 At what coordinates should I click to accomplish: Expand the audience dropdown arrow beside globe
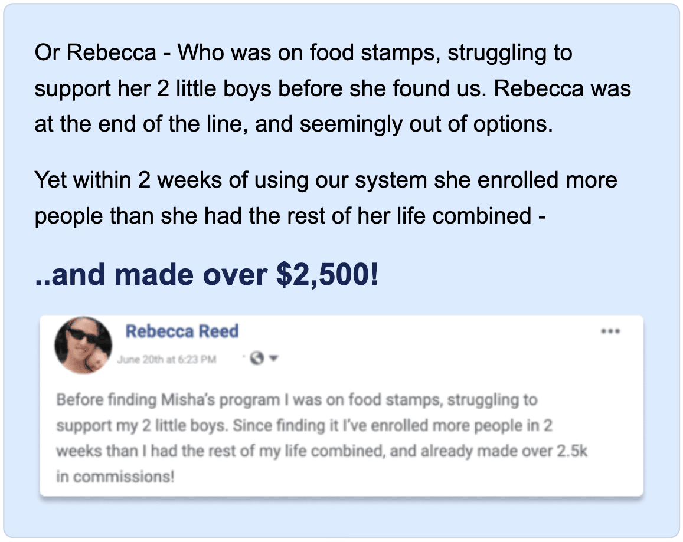coord(274,358)
